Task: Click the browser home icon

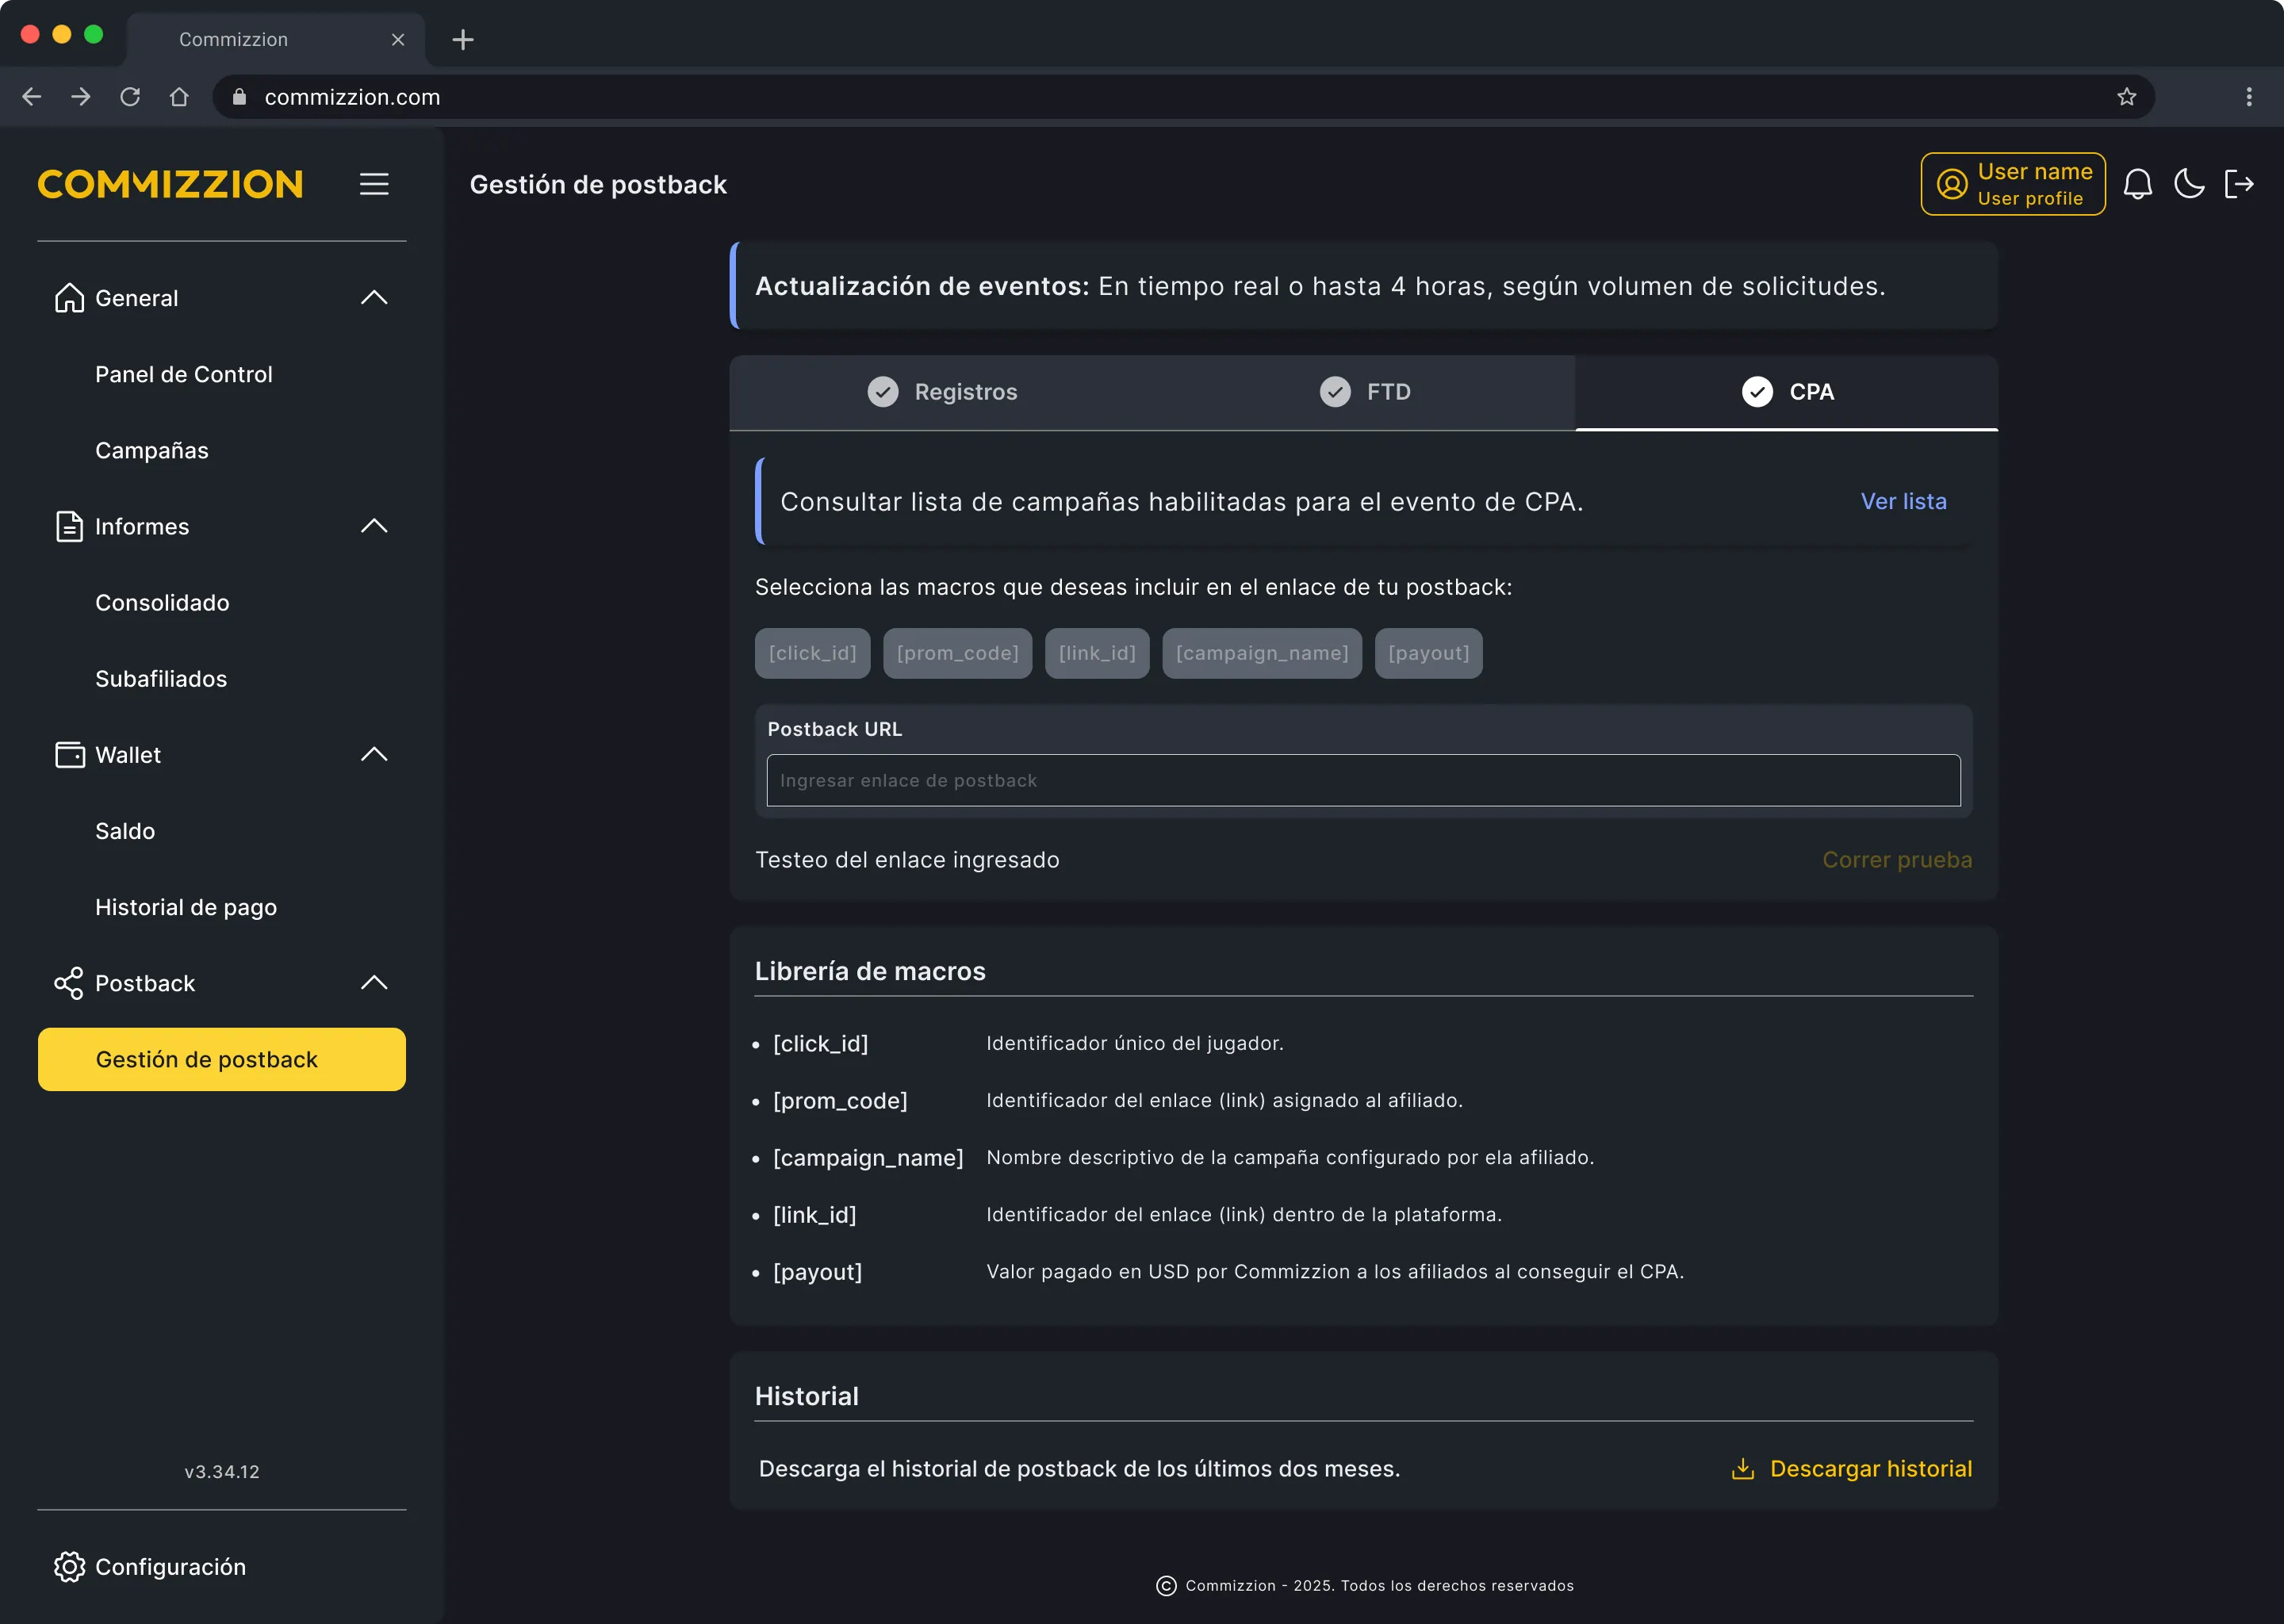Action: [x=179, y=97]
